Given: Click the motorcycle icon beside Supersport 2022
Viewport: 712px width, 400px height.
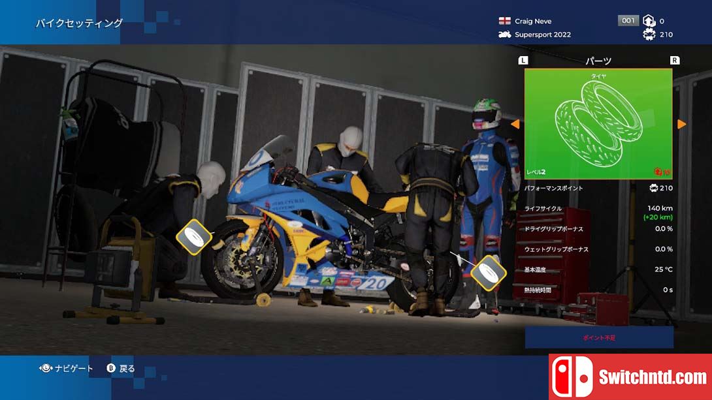Looking at the screenshot, I should (x=504, y=35).
